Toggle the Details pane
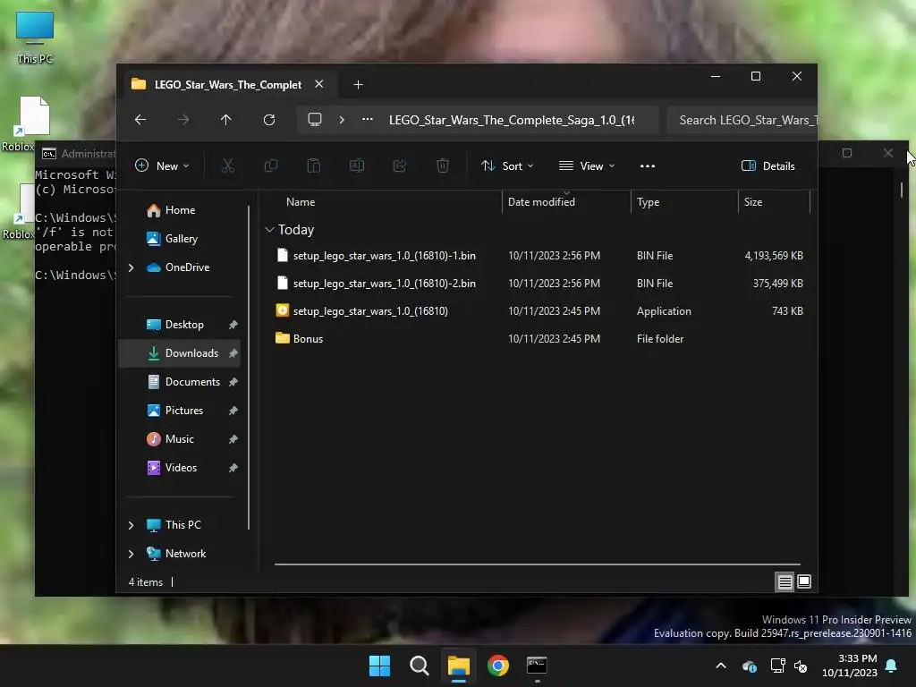This screenshot has width=916, height=687. pyautogui.click(x=768, y=165)
